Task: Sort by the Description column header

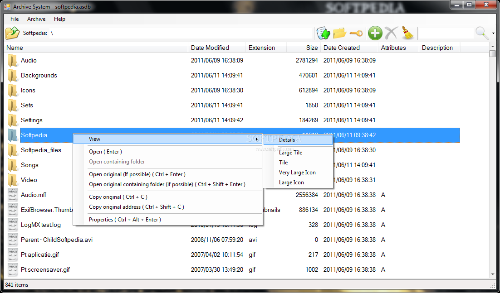Action: click(x=439, y=48)
